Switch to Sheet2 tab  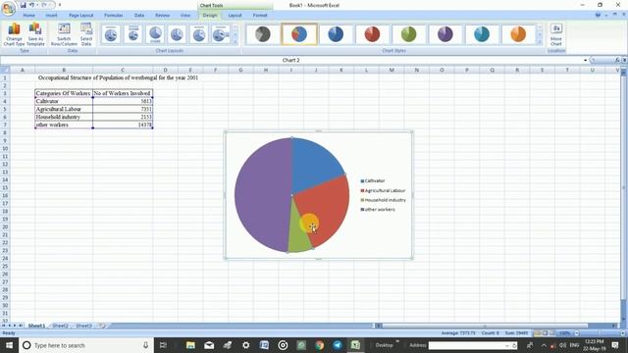coord(60,326)
